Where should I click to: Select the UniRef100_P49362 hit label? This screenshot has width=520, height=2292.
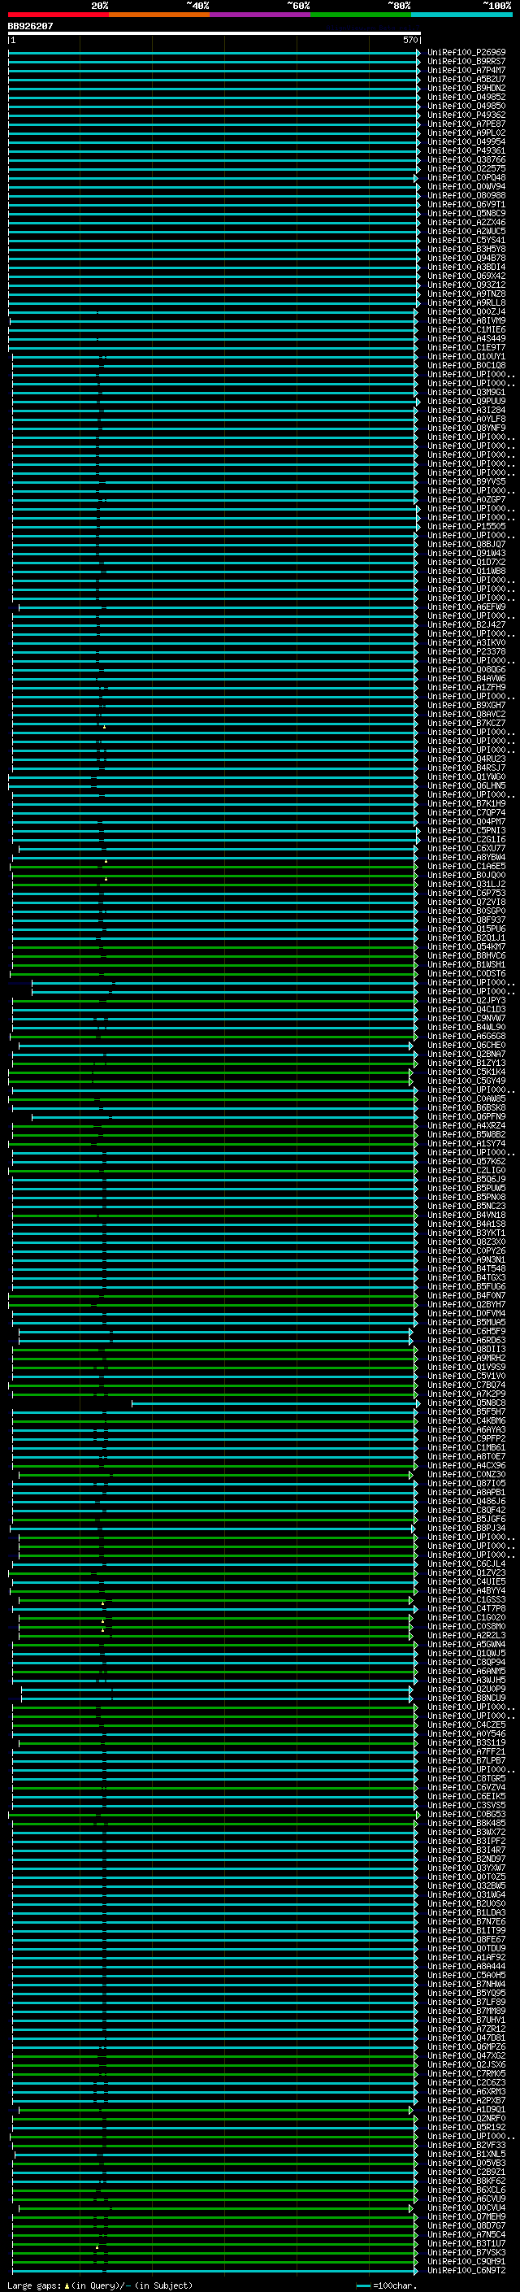pyautogui.click(x=466, y=115)
